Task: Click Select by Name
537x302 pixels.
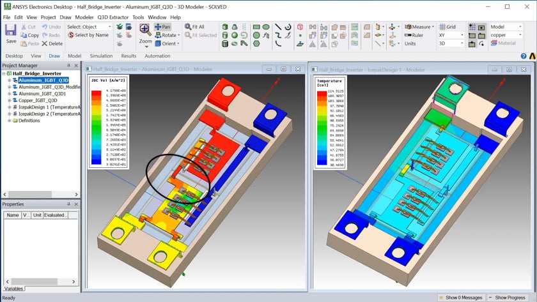Action: (x=88, y=35)
